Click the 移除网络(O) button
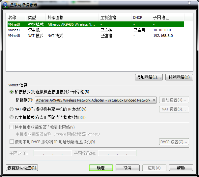This screenshot has height=177, width=199. (179, 77)
